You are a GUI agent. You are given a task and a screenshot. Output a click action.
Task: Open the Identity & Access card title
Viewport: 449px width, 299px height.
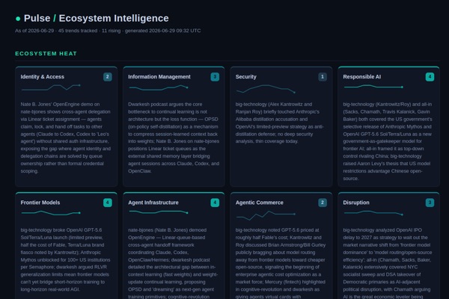[x=43, y=77]
